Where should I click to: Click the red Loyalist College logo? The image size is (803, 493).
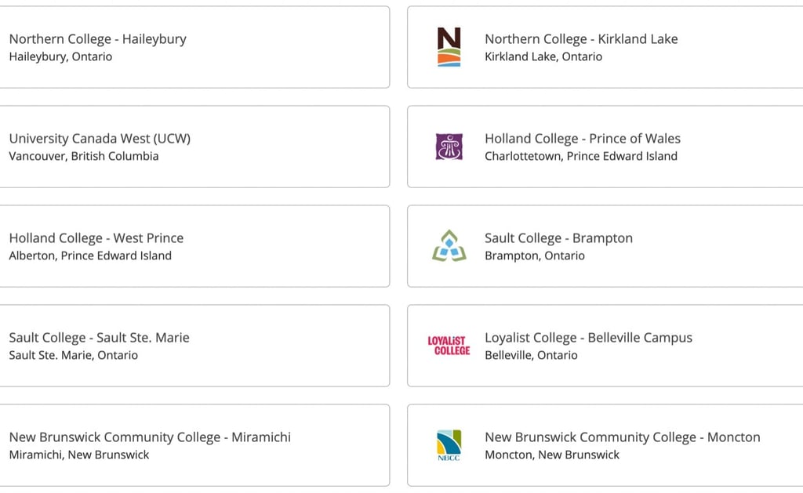coord(449,346)
